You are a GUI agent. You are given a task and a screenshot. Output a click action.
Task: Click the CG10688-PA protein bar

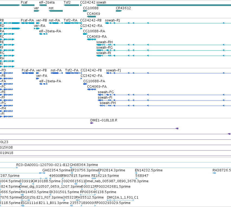[x=85, y=84]
